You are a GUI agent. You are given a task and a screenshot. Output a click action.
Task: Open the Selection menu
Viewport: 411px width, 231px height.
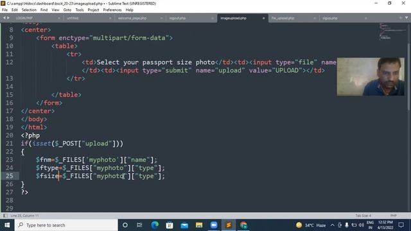pos(29,10)
